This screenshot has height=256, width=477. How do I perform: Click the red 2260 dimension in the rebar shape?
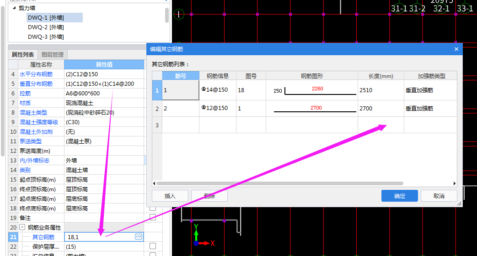317,89
